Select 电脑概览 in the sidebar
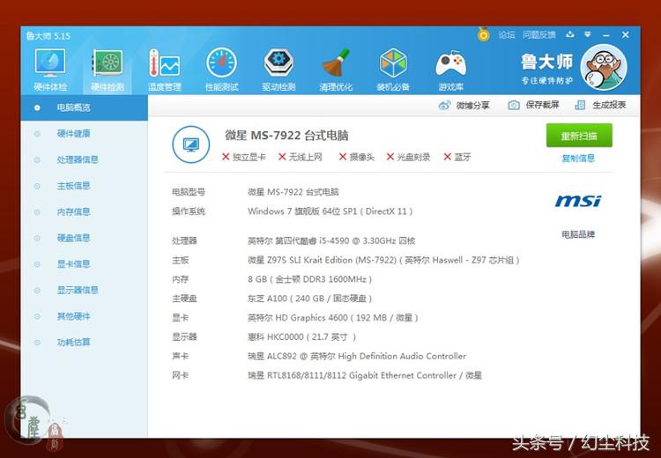The height and width of the screenshot is (458, 661). [x=85, y=107]
